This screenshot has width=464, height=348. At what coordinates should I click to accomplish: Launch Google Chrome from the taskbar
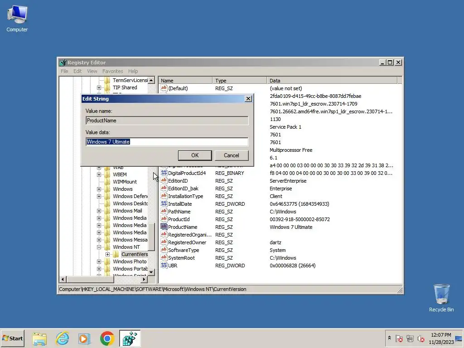pyautogui.click(x=107, y=338)
